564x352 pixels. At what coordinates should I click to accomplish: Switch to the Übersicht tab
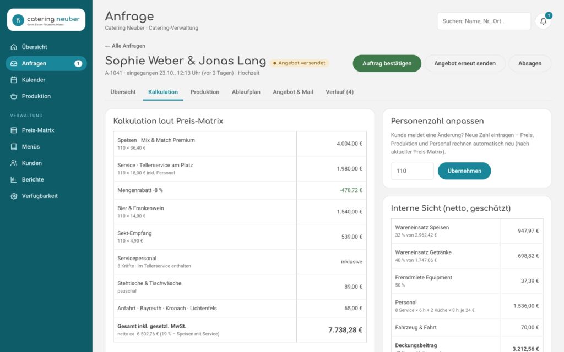(123, 92)
